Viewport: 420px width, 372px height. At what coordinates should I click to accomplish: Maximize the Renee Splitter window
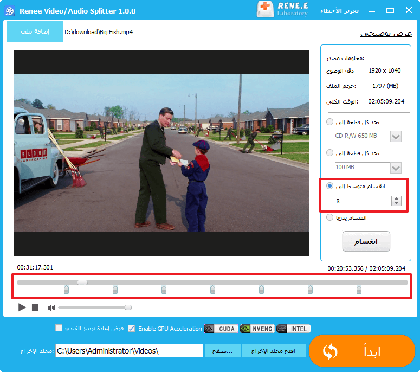[390, 11]
